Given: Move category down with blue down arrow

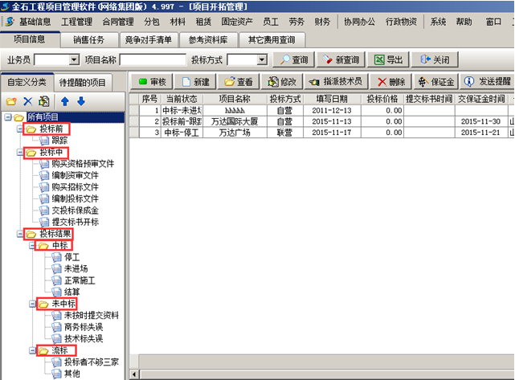Looking at the screenshot, I should pos(80,101).
